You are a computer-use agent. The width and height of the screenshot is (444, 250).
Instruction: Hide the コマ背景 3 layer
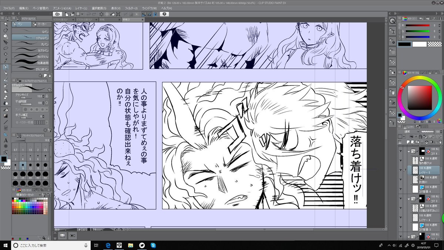tap(400, 227)
